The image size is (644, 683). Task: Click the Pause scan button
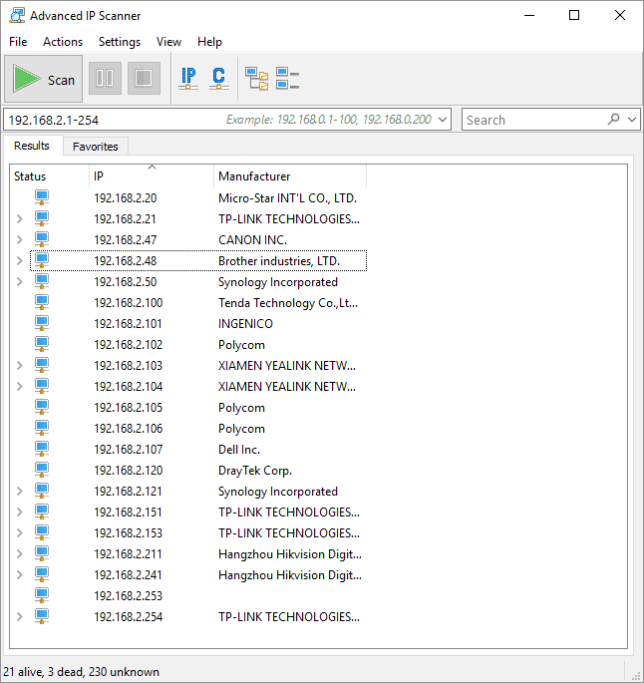105,79
